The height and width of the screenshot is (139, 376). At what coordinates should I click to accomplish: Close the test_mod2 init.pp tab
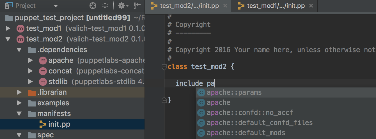click(x=225, y=6)
